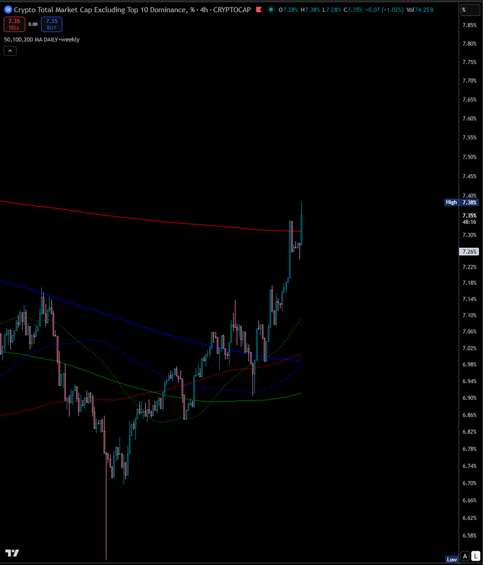Click the 6.90% price axis label

click(x=469, y=398)
